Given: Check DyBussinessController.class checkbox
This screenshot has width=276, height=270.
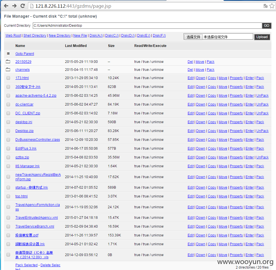Looking at the screenshot, I should (8, 140).
